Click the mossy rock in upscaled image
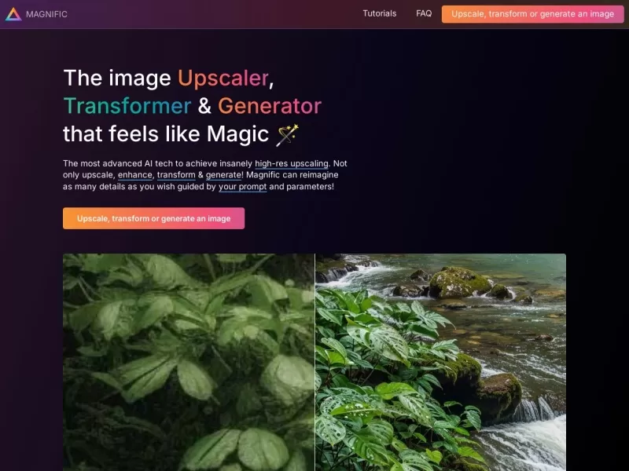This screenshot has width=629, height=471. pyautogui.click(x=459, y=282)
